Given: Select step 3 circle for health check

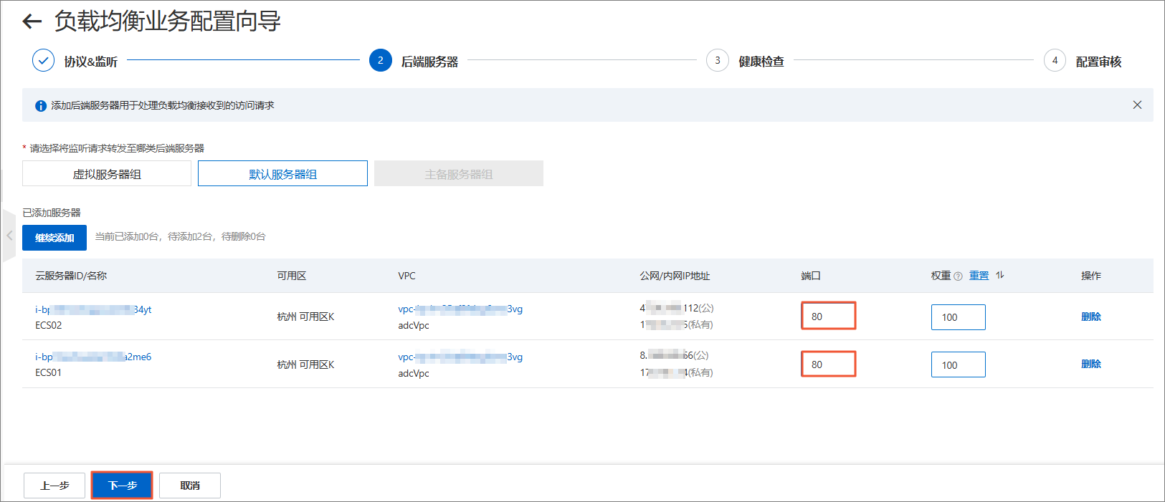Looking at the screenshot, I should click(718, 61).
